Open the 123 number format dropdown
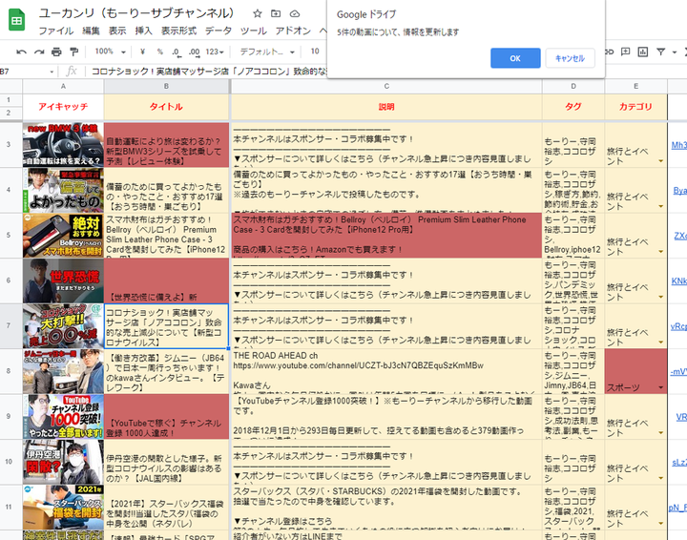The image size is (687, 540). (215, 52)
